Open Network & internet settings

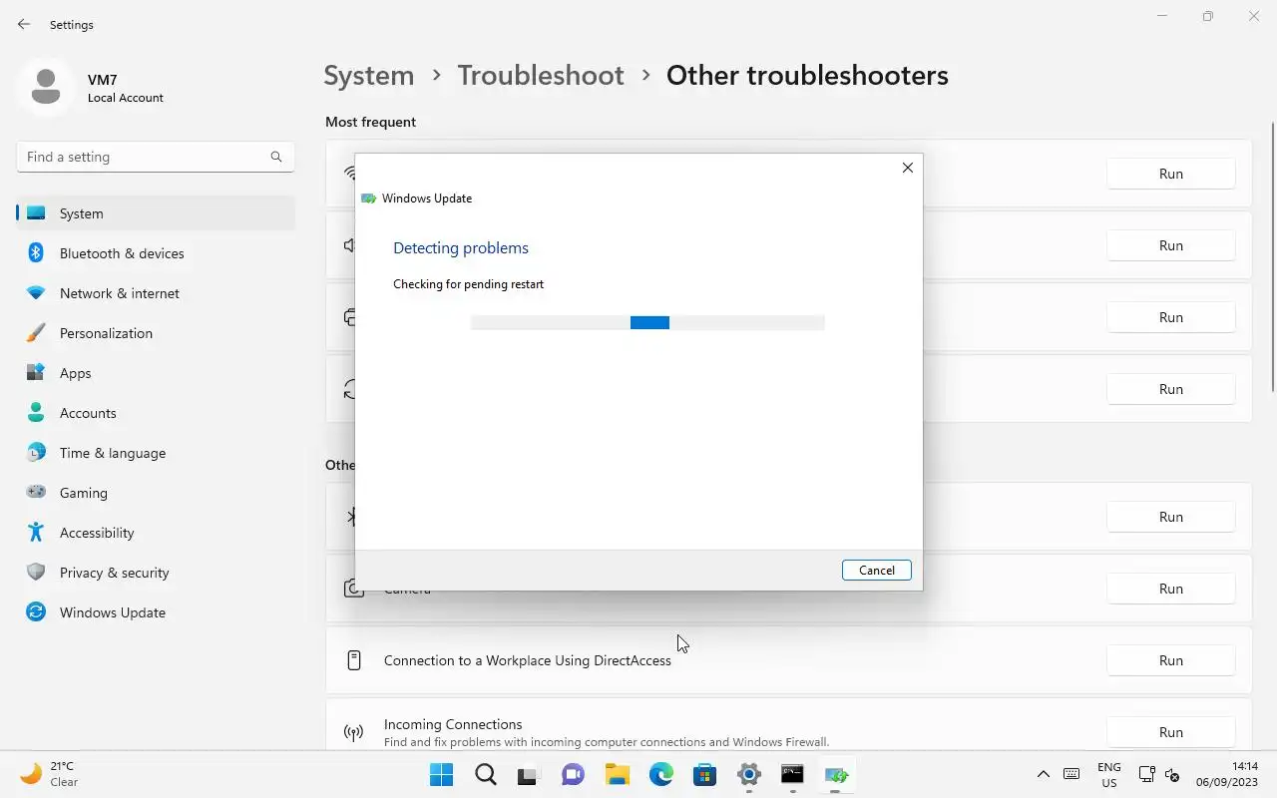156,293
